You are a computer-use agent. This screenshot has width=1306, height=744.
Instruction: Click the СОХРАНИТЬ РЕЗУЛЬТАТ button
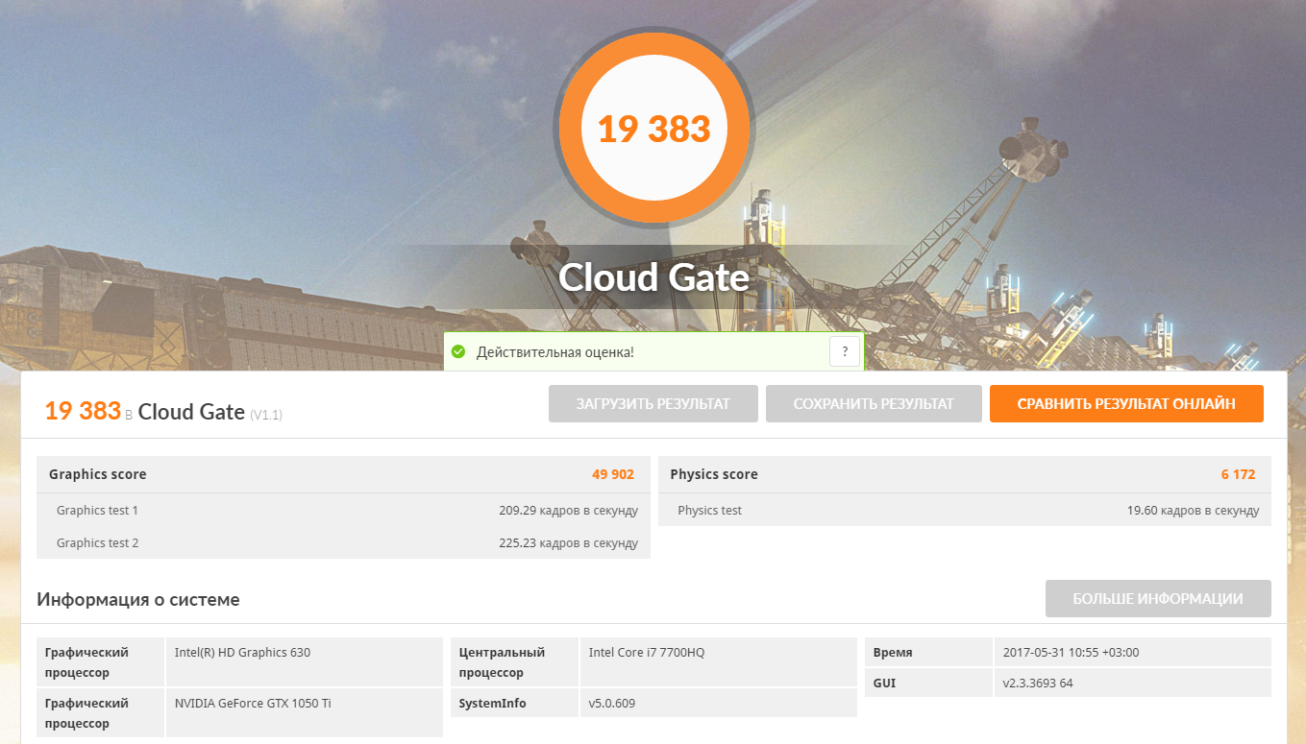(x=874, y=404)
